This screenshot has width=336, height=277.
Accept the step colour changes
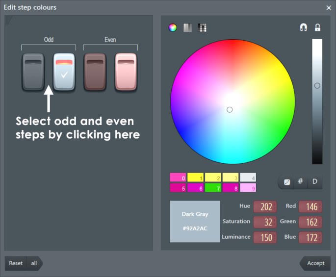tap(315, 263)
